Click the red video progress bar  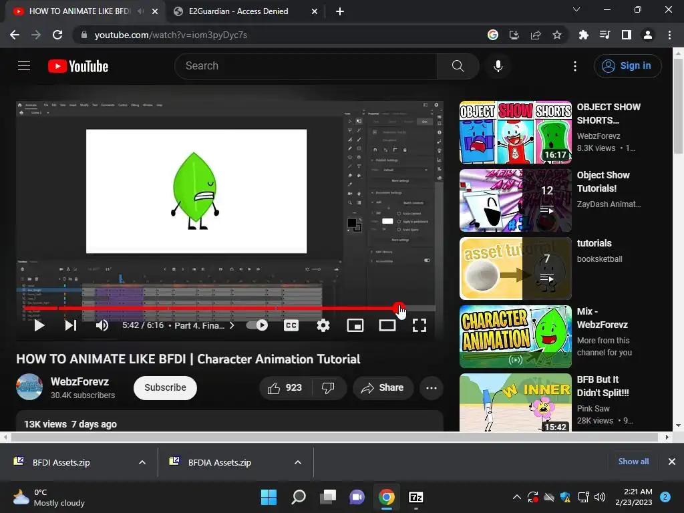(x=230, y=309)
